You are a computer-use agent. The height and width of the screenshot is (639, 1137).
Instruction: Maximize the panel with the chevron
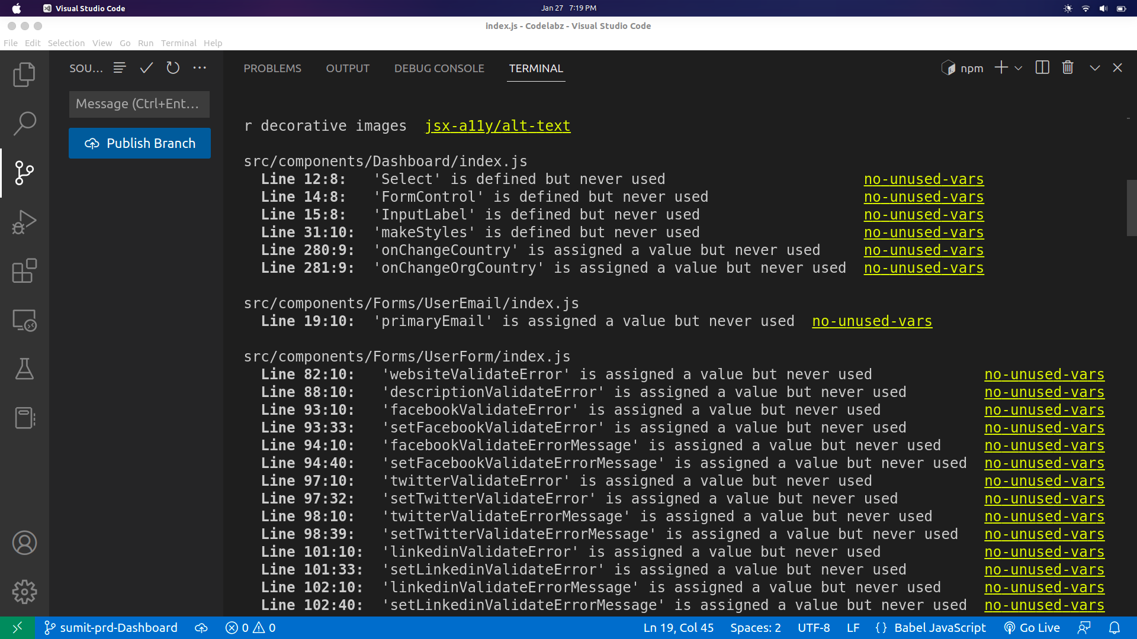(1094, 67)
